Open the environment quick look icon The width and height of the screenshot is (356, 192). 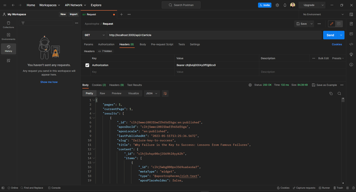point(351,15)
